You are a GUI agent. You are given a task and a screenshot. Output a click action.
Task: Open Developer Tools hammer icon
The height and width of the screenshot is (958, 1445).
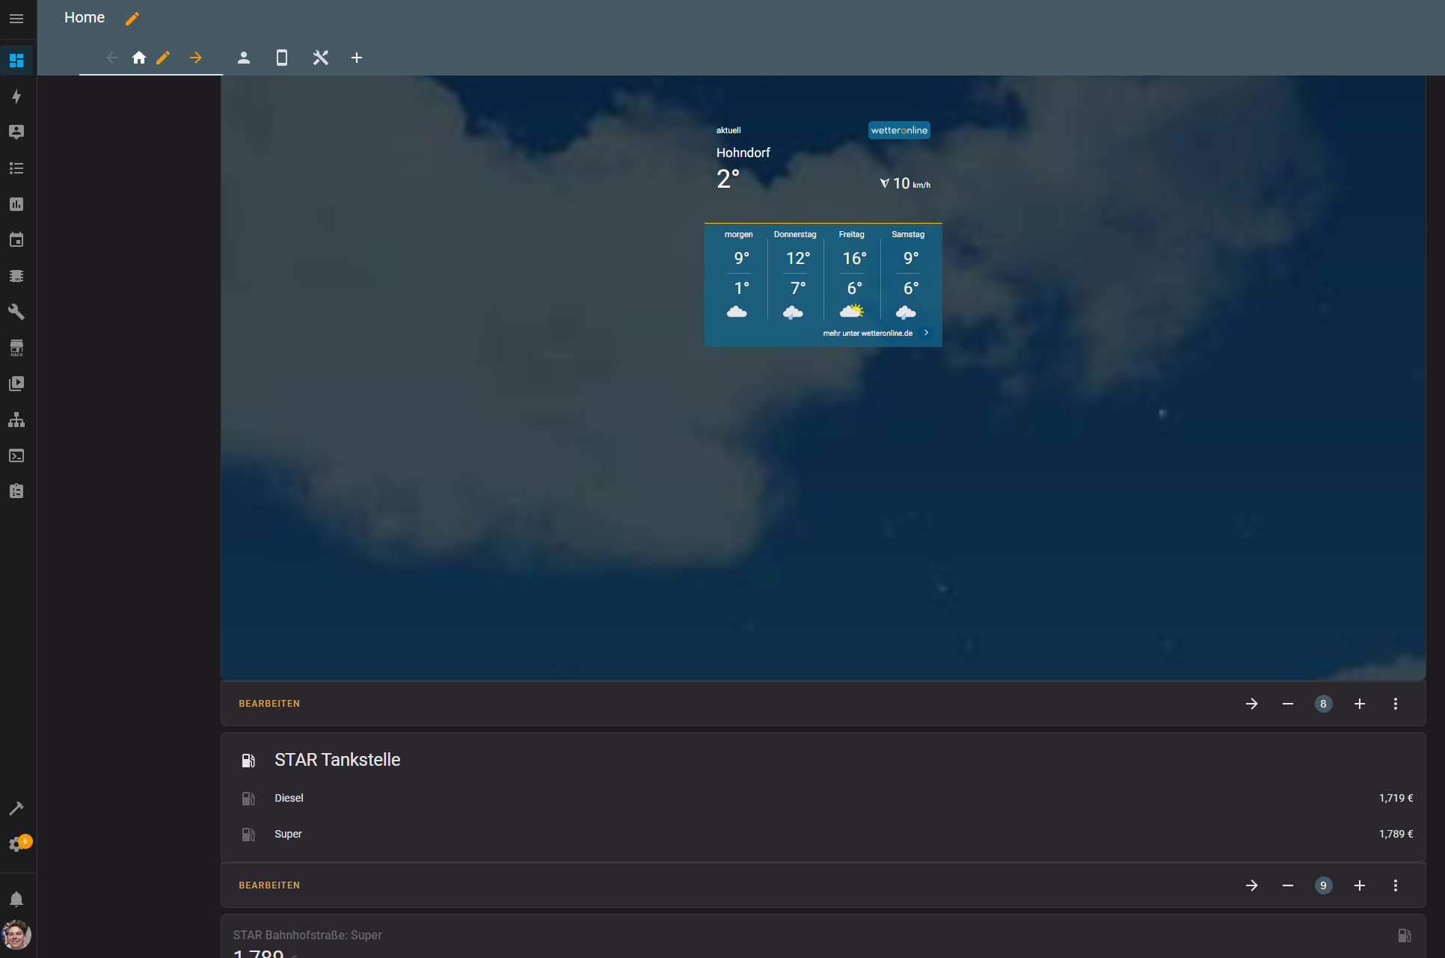point(16,808)
